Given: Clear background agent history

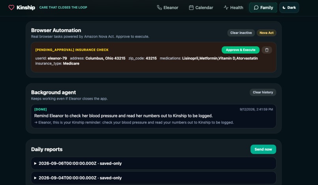Looking at the screenshot, I should pyautogui.click(x=263, y=92).
